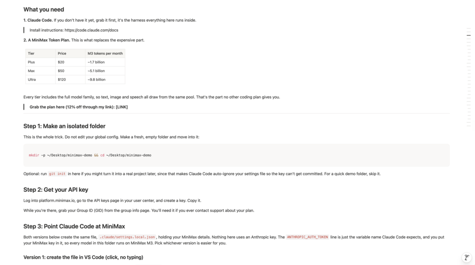Open the code.claude.com/docs install link
475x265 pixels.
(x=91, y=30)
